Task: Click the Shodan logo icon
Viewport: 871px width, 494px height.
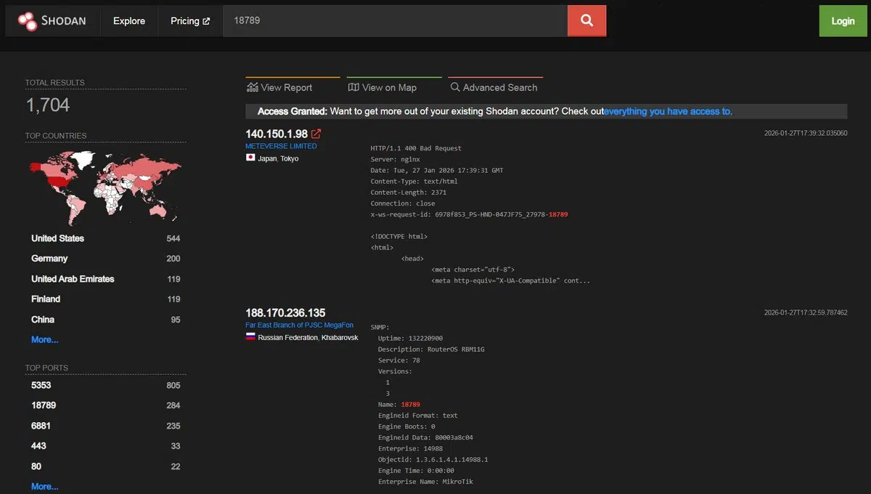Action: coord(28,21)
